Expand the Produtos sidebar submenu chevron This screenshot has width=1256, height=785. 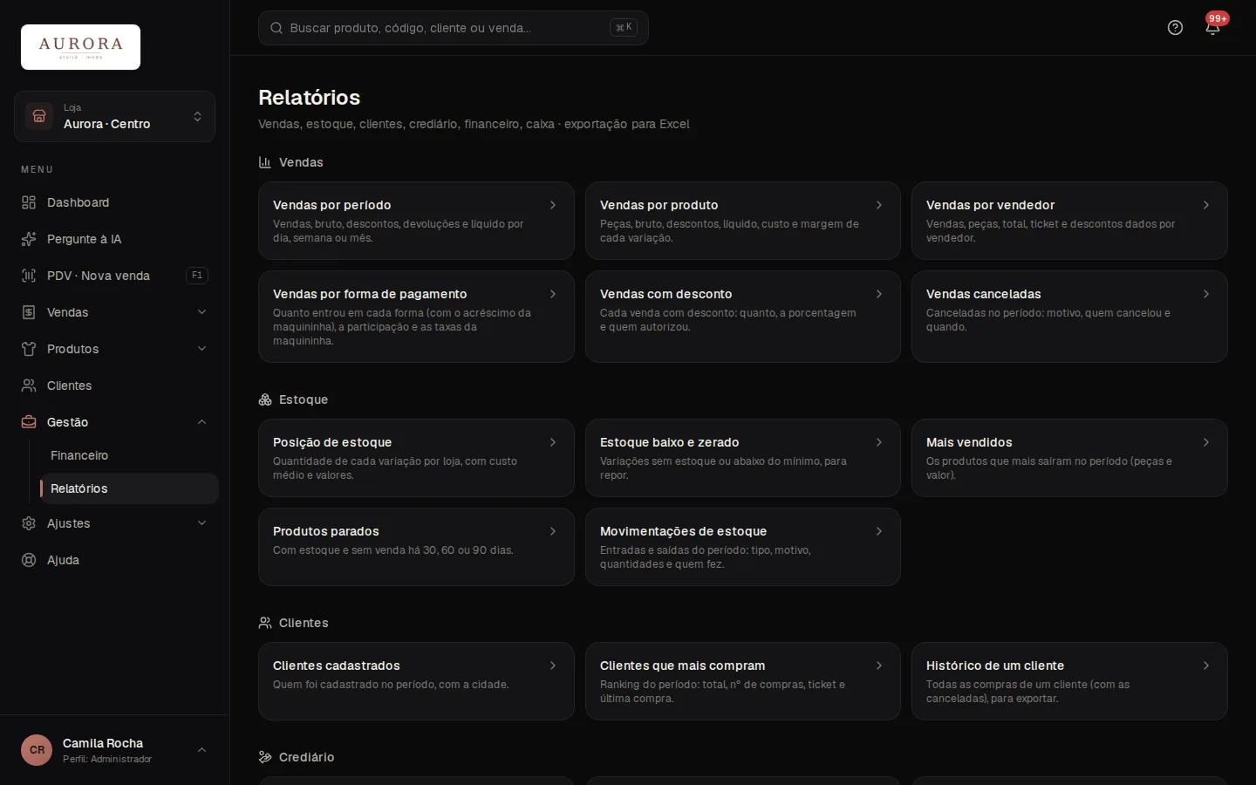(201, 349)
